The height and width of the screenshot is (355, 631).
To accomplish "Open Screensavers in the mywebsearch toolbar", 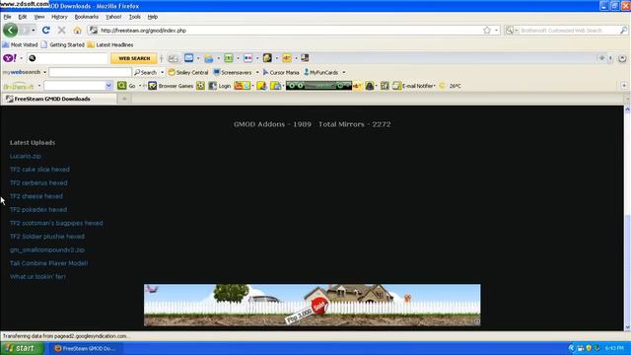I will click(x=233, y=72).
